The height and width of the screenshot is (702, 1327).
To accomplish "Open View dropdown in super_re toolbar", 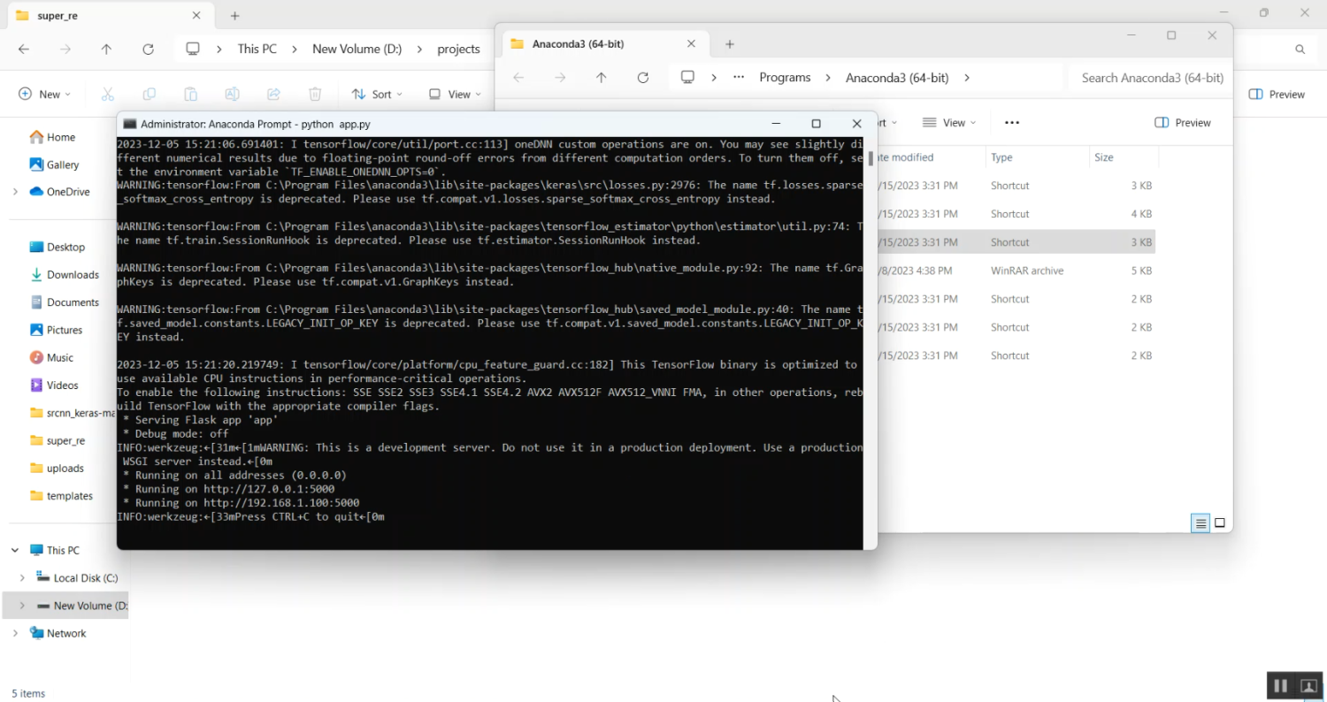I will click(x=455, y=94).
